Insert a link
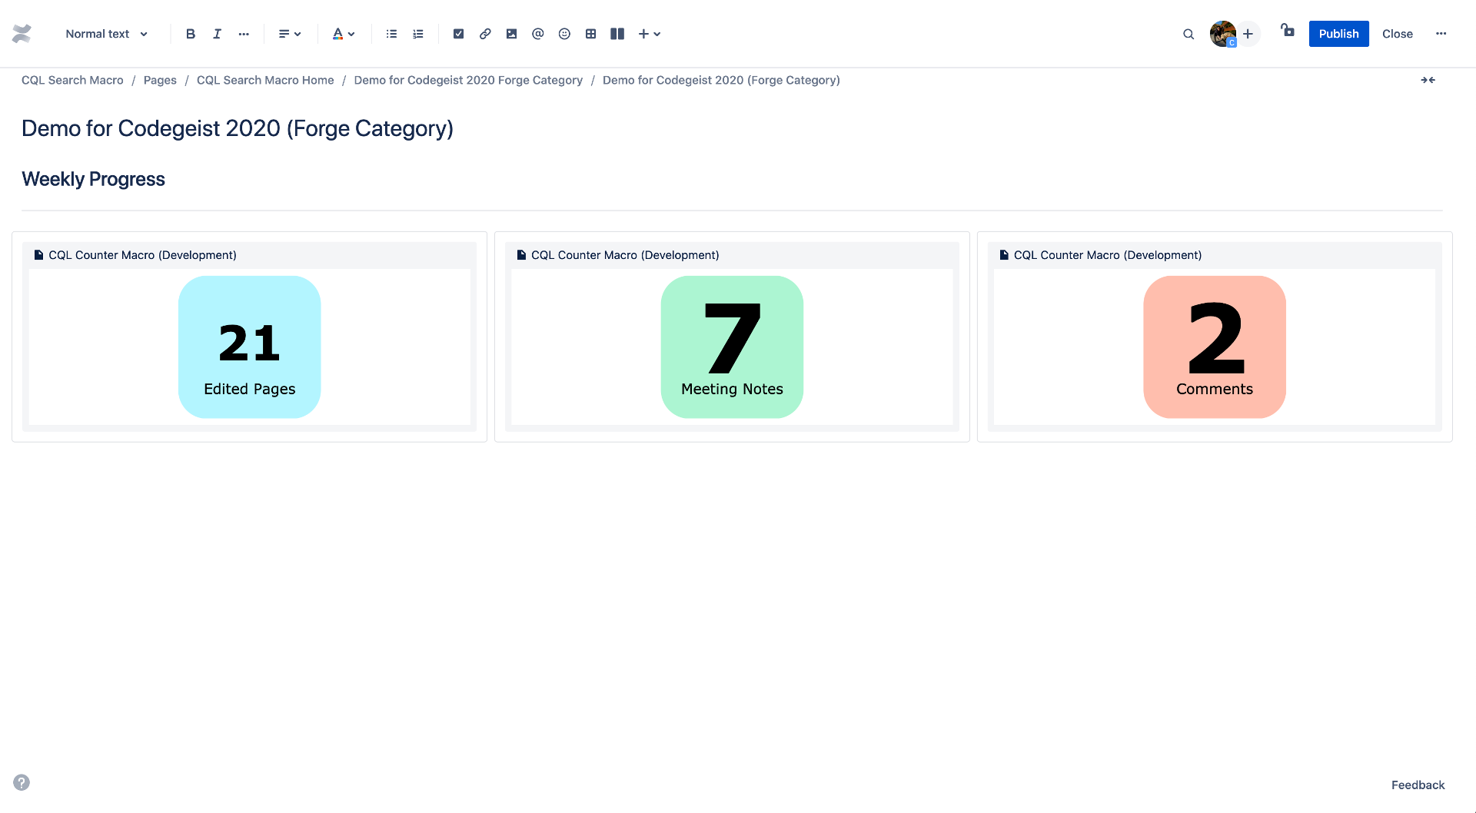Image resolution: width=1476 pixels, height=813 pixels. pyautogui.click(x=485, y=34)
